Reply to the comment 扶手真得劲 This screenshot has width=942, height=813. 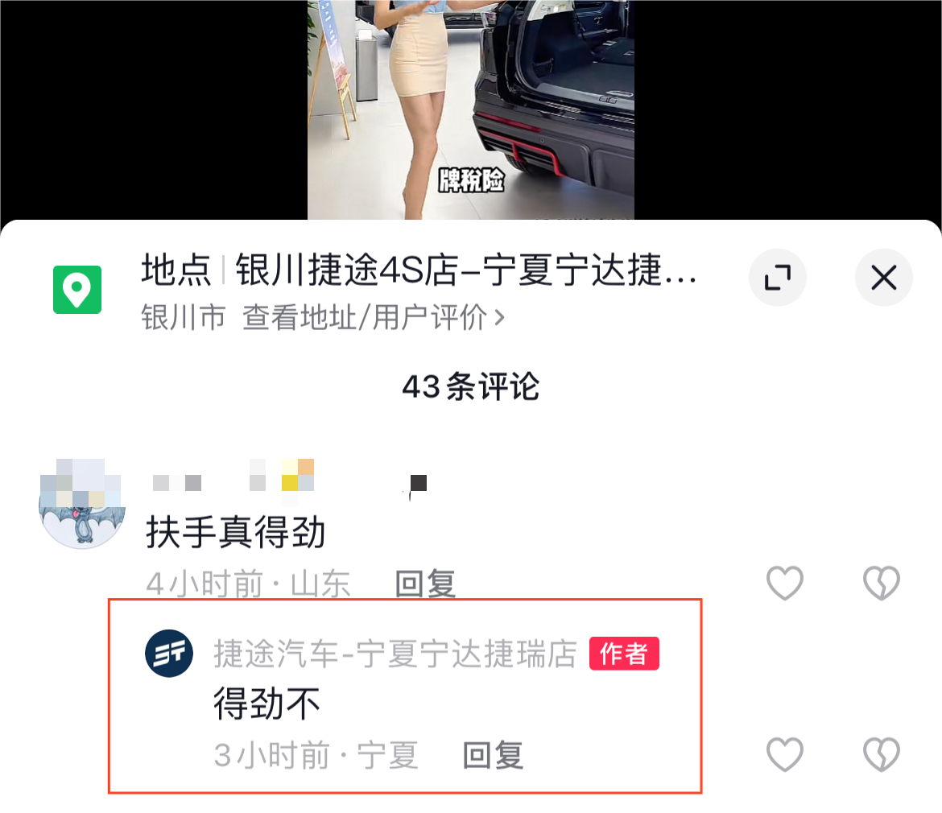pos(425,584)
